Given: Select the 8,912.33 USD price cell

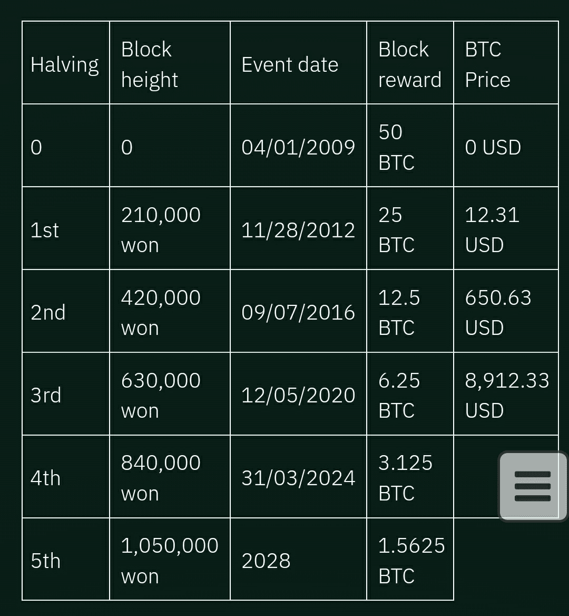Looking at the screenshot, I should 506,396.
